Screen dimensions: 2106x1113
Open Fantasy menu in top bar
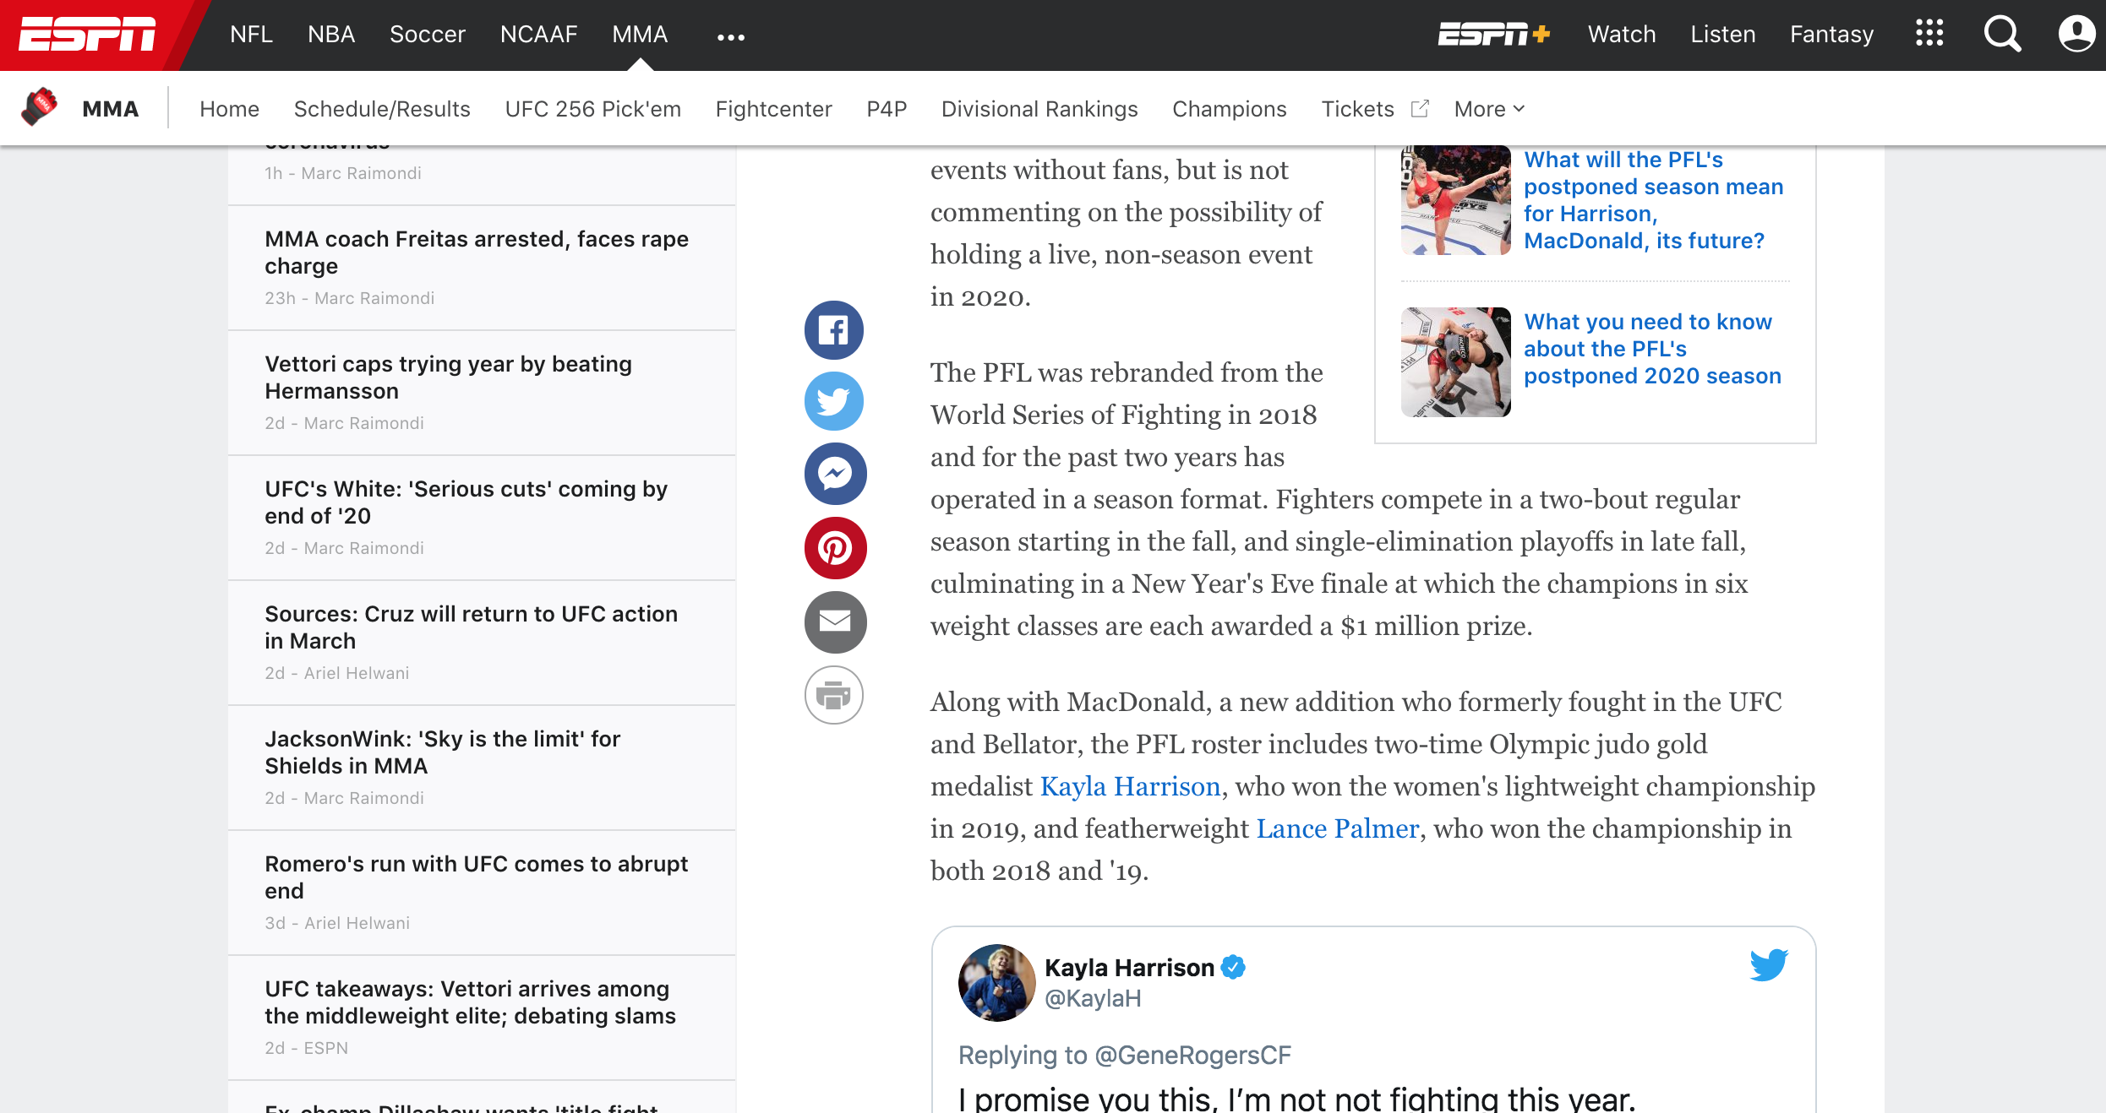coord(1831,35)
